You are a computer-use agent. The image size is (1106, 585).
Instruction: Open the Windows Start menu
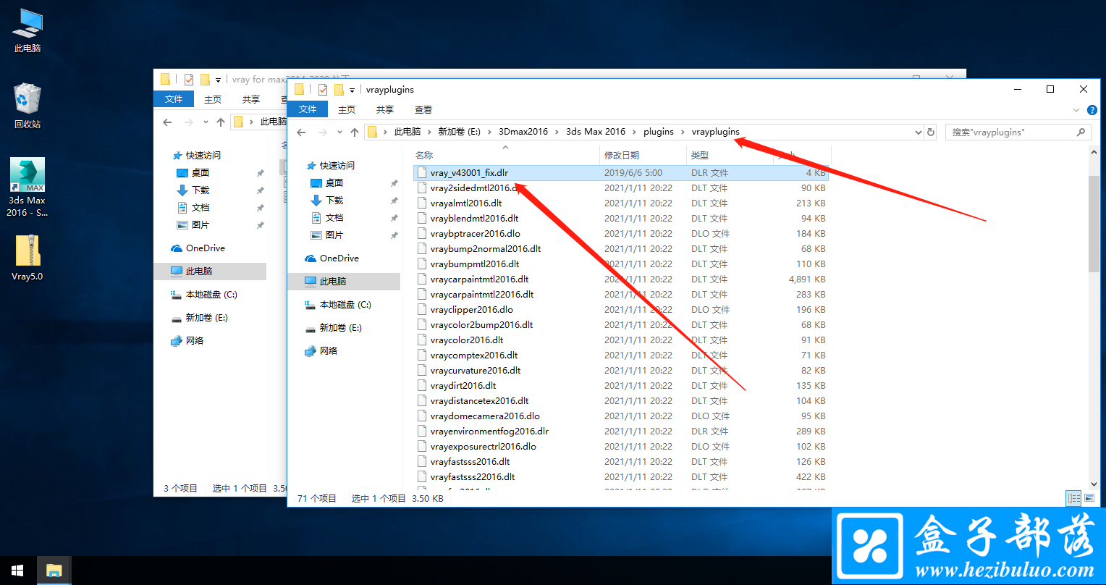point(17,571)
